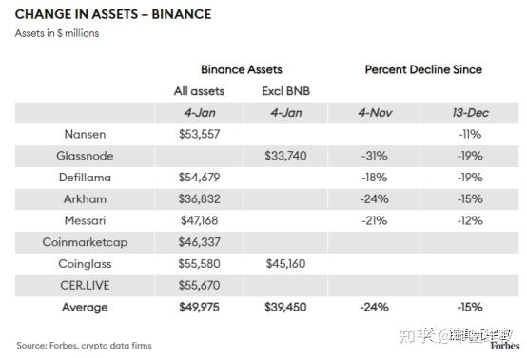Click the Average Excl BNB $39,450
The image size is (527, 358).
(285, 307)
